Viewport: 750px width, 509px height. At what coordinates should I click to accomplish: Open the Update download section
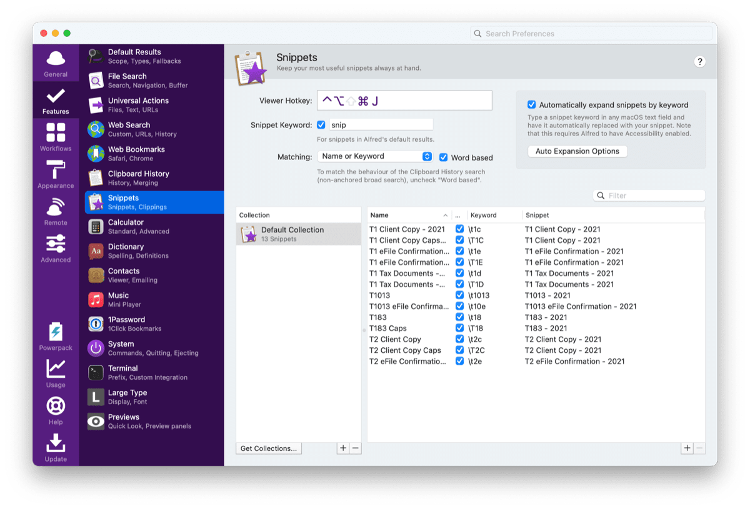point(56,447)
